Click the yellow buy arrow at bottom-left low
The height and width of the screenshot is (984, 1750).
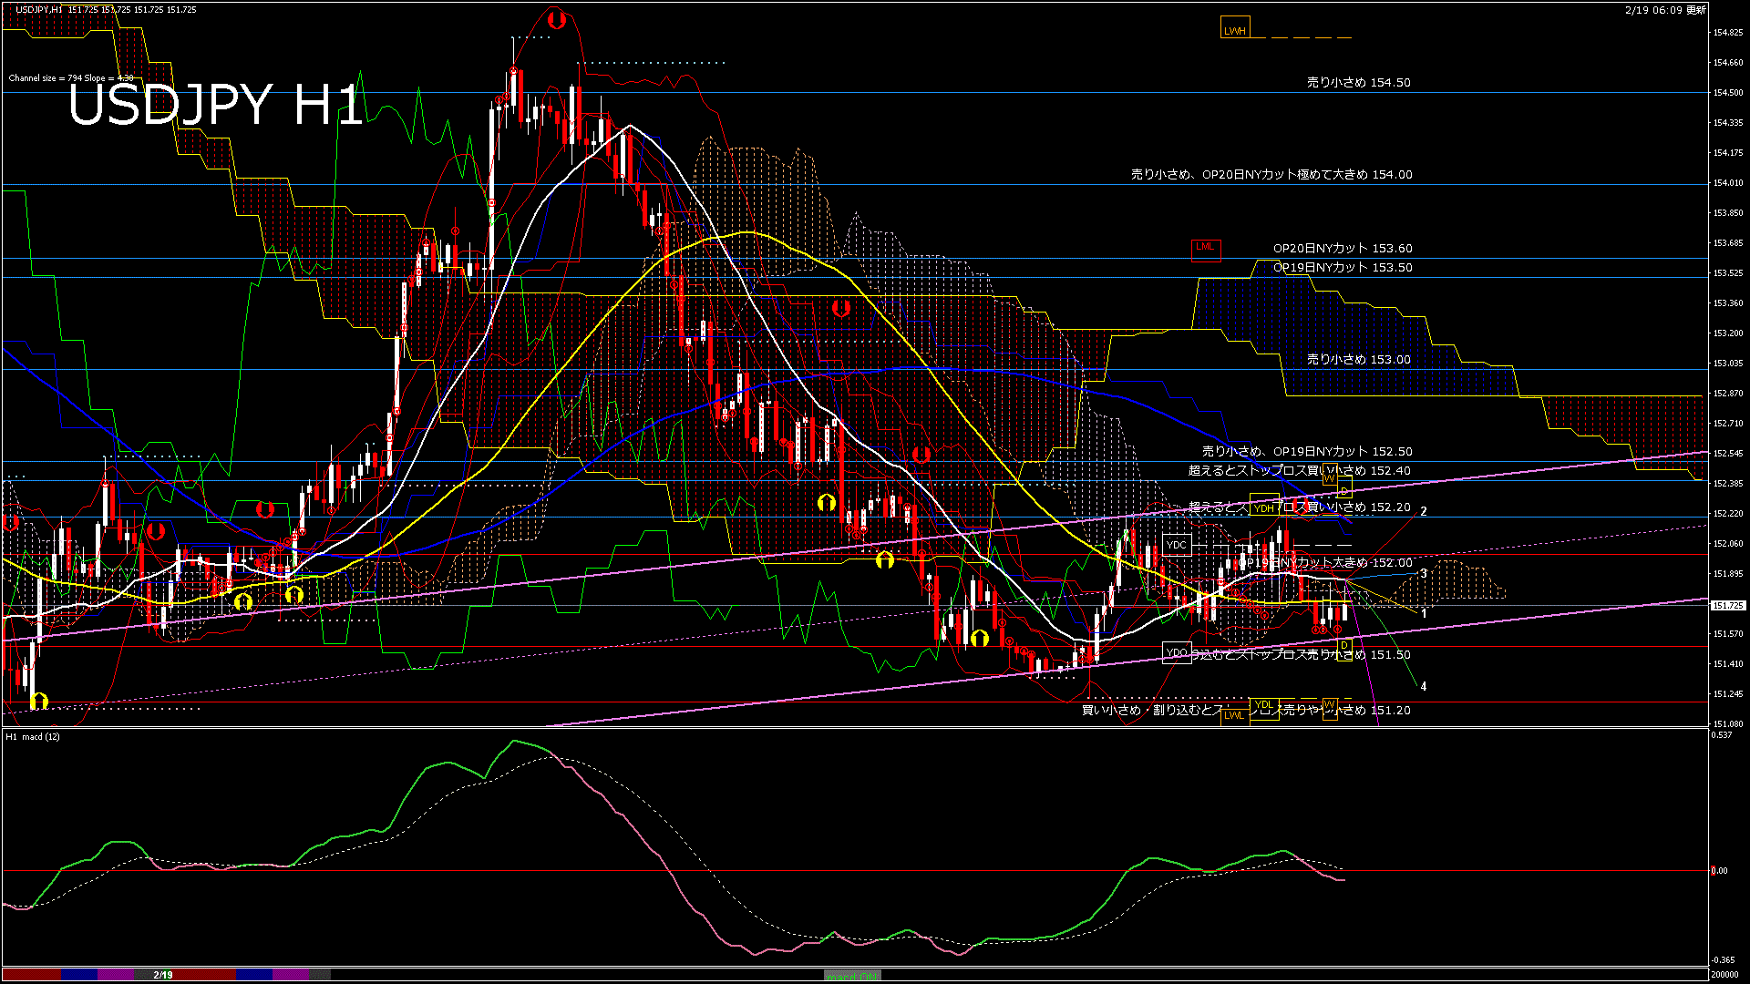coord(38,701)
